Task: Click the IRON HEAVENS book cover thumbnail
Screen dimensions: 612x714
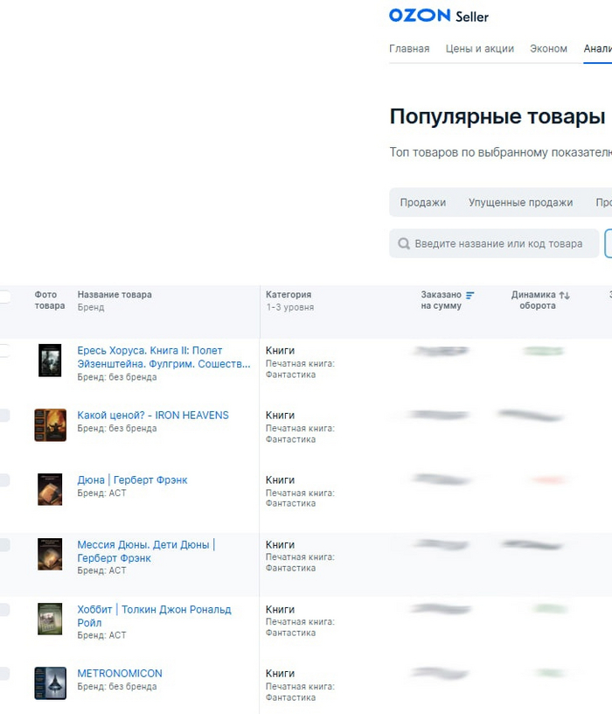Action: coord(50,425)
